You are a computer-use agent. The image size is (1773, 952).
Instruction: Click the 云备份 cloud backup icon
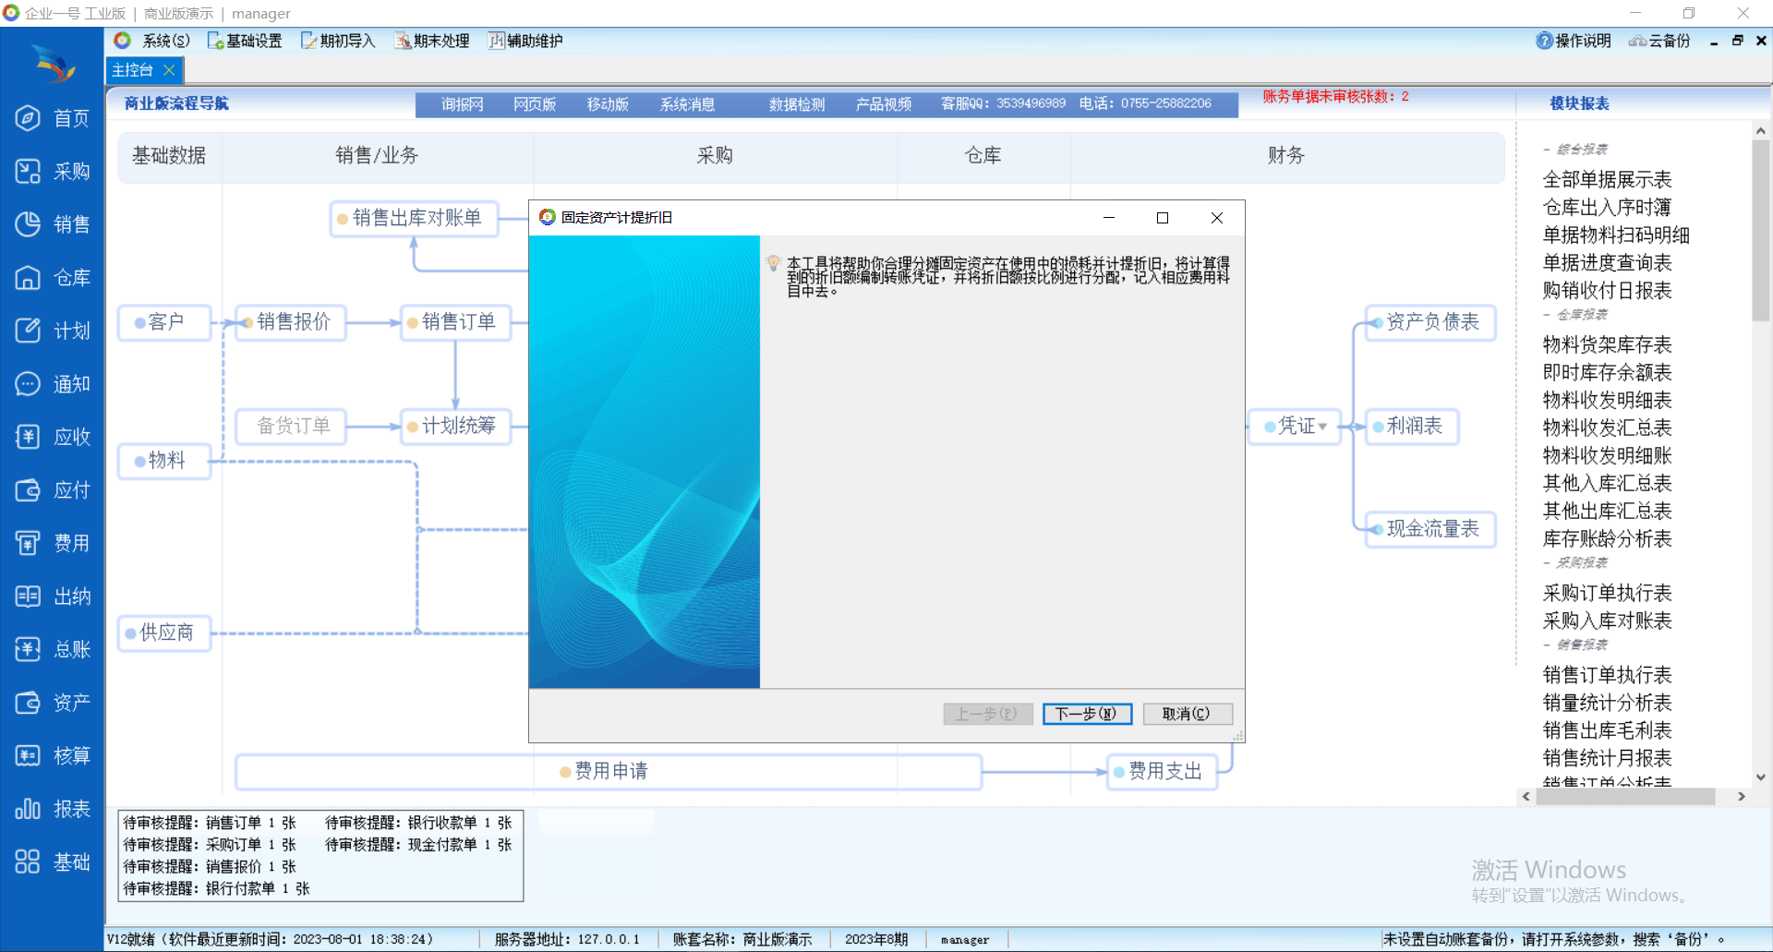point(1637,41)
